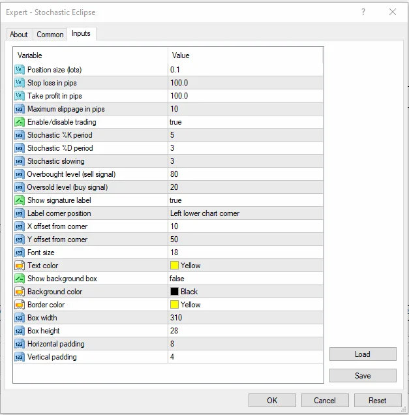Click the black swatch in Background color row
Viewport: 409px width, 415px height.
coord(174,292)
